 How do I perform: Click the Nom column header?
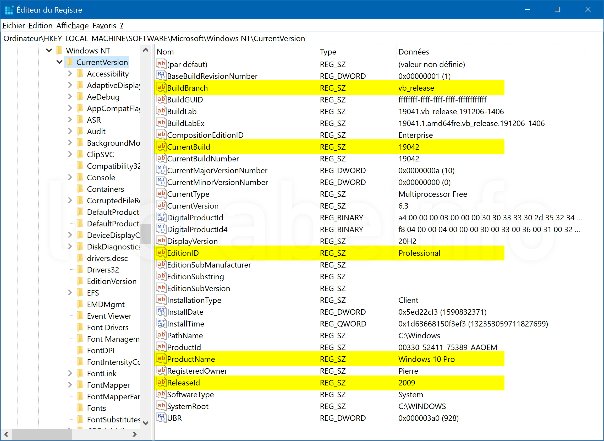click(236, 52)
